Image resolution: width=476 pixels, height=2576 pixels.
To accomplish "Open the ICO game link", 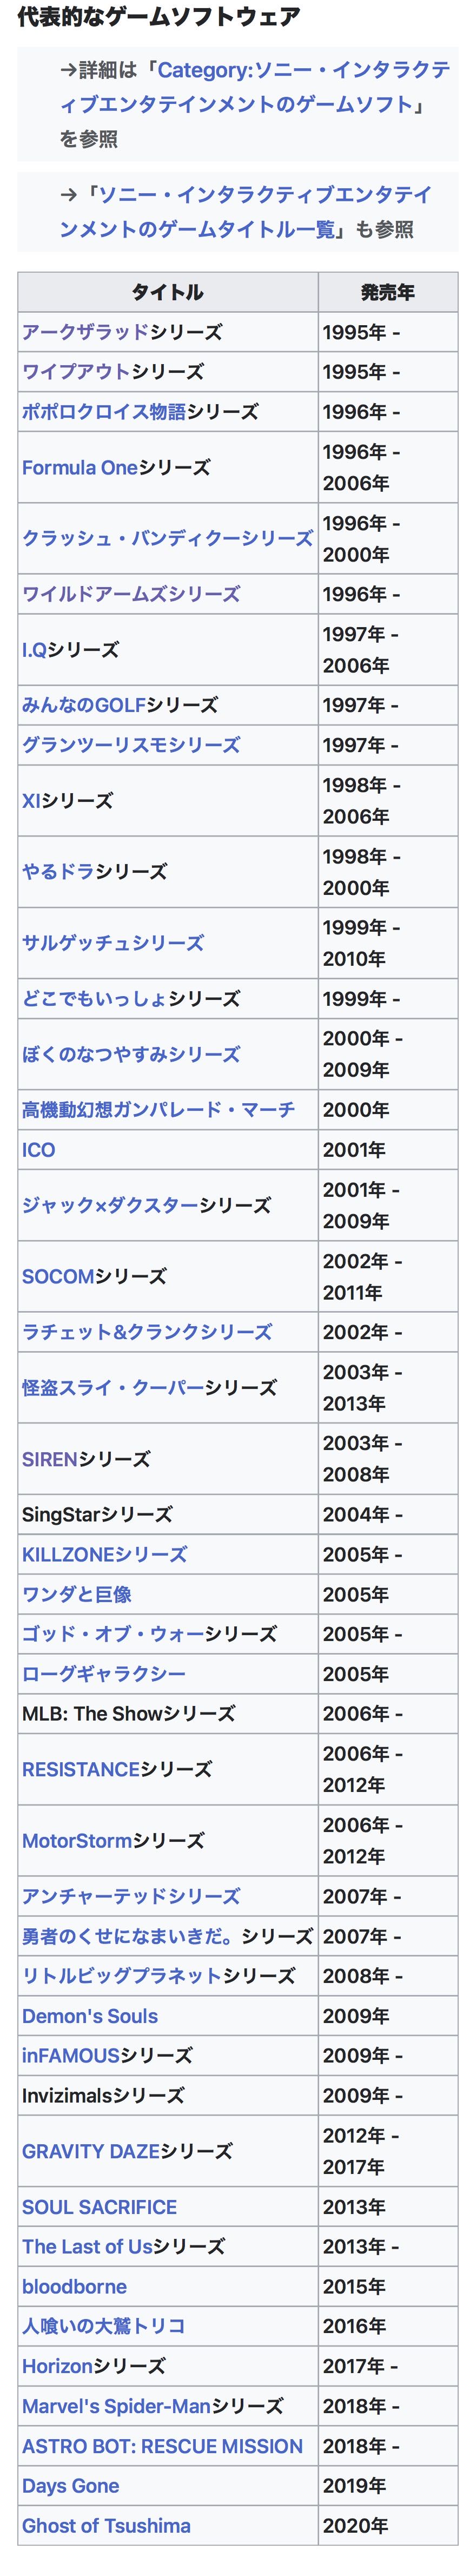I will click(39, 1150).
